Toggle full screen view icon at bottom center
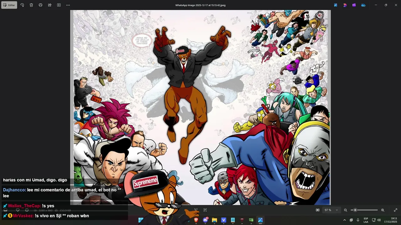Image resolution: width=401 pixels, height=225 pixels. point(196,210)
